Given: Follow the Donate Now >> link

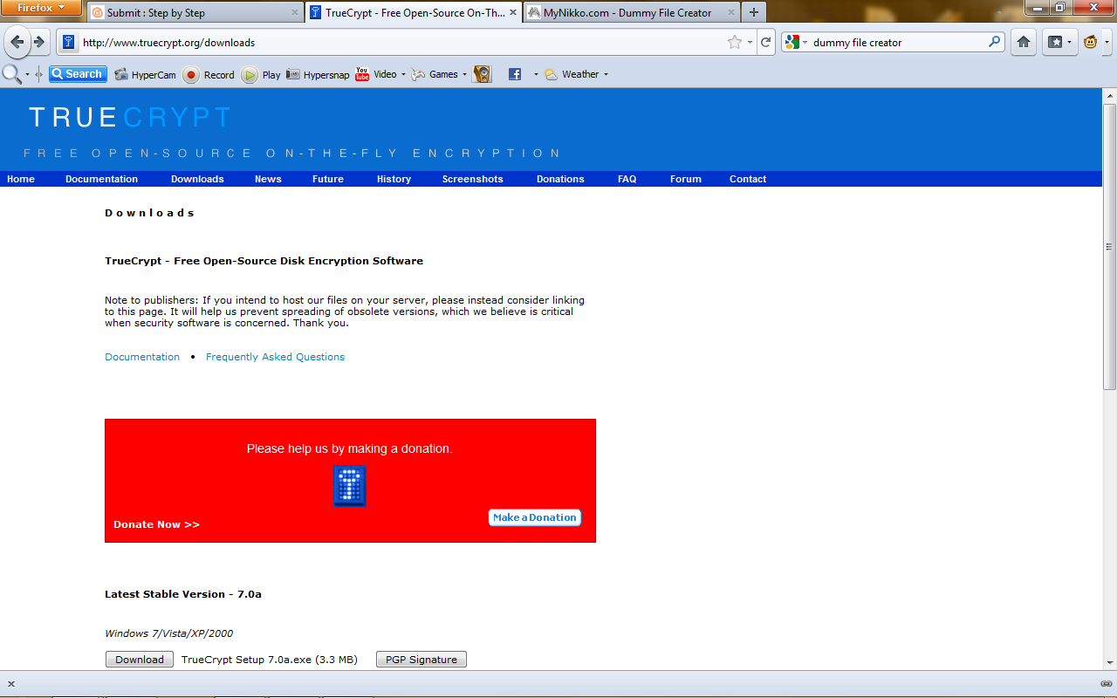Looking at the screenshot, I should (156, 524).
